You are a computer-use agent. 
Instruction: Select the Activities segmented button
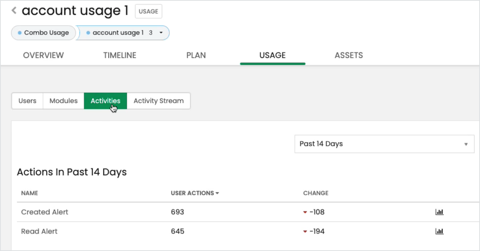(106, 101)
